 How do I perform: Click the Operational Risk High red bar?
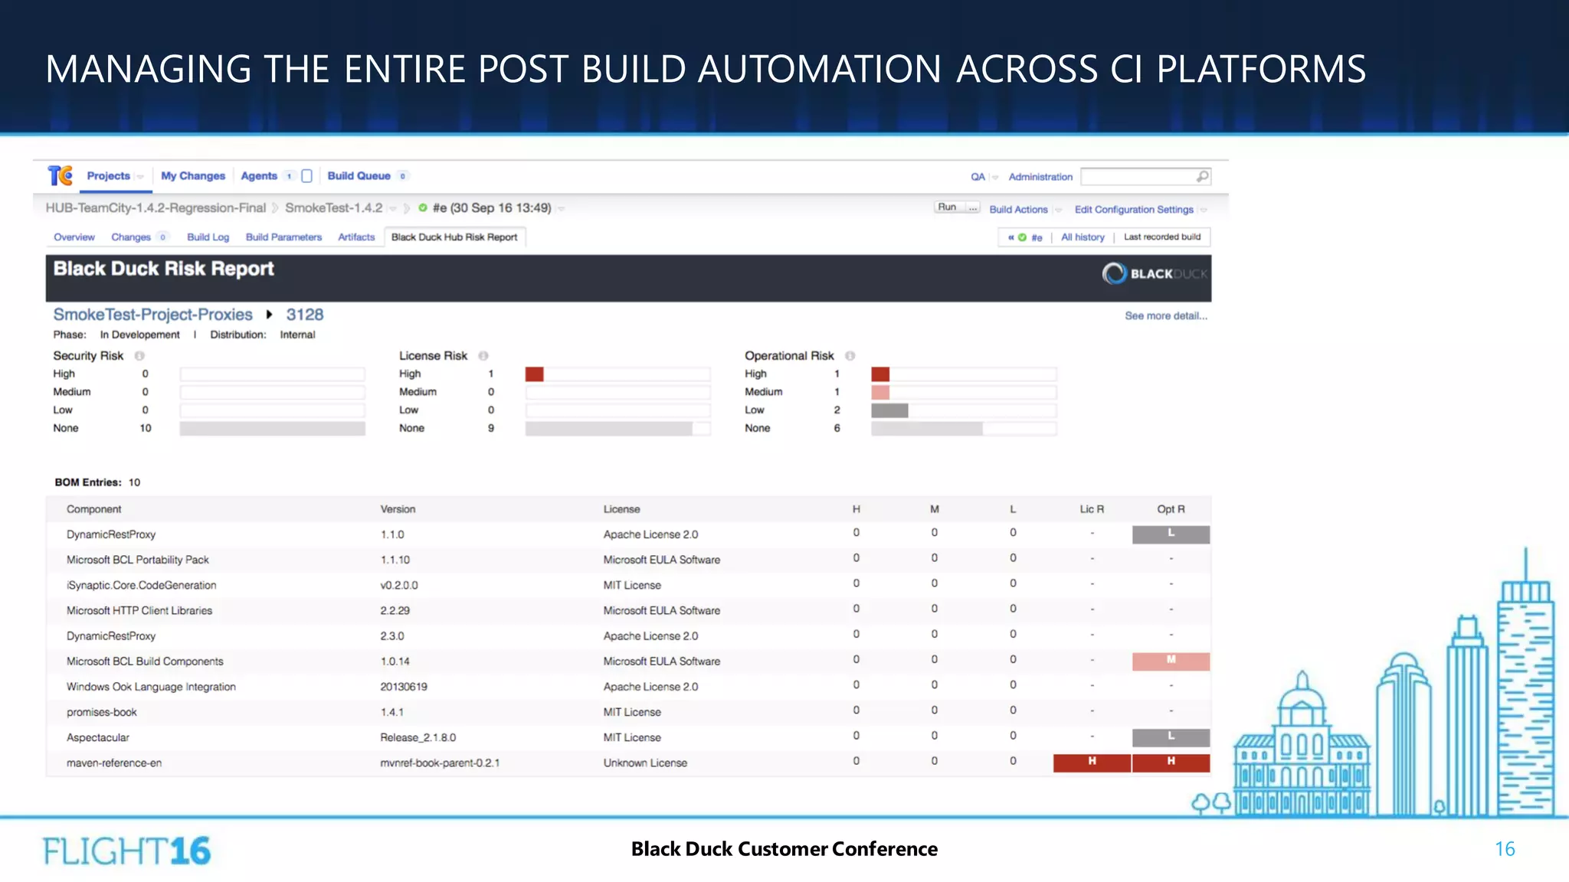pos(880,374)
